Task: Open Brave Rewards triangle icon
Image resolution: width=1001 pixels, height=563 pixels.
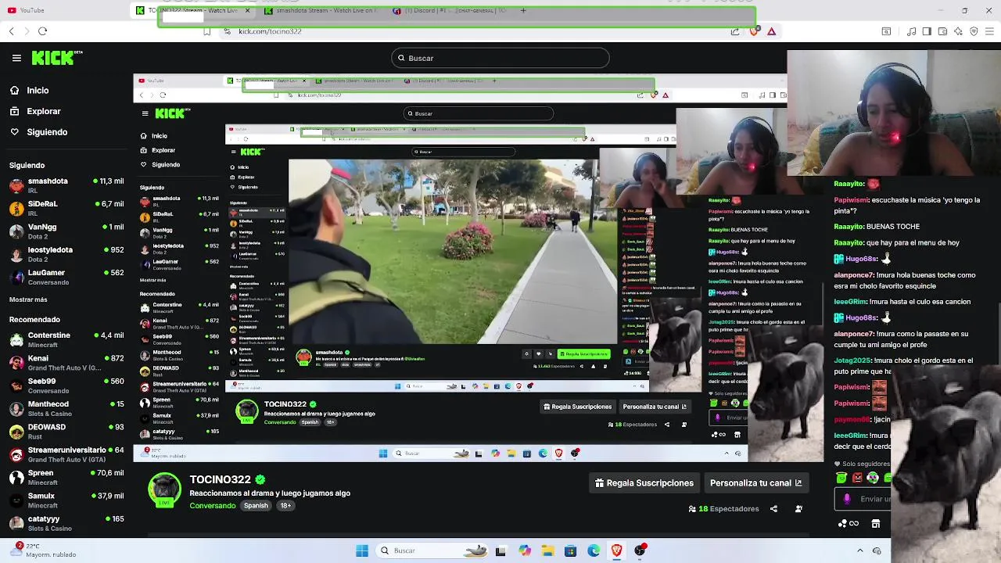Action: coord(772,31)
